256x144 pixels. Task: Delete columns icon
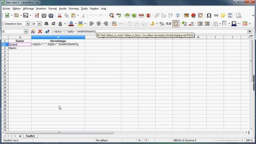point(148,15)
